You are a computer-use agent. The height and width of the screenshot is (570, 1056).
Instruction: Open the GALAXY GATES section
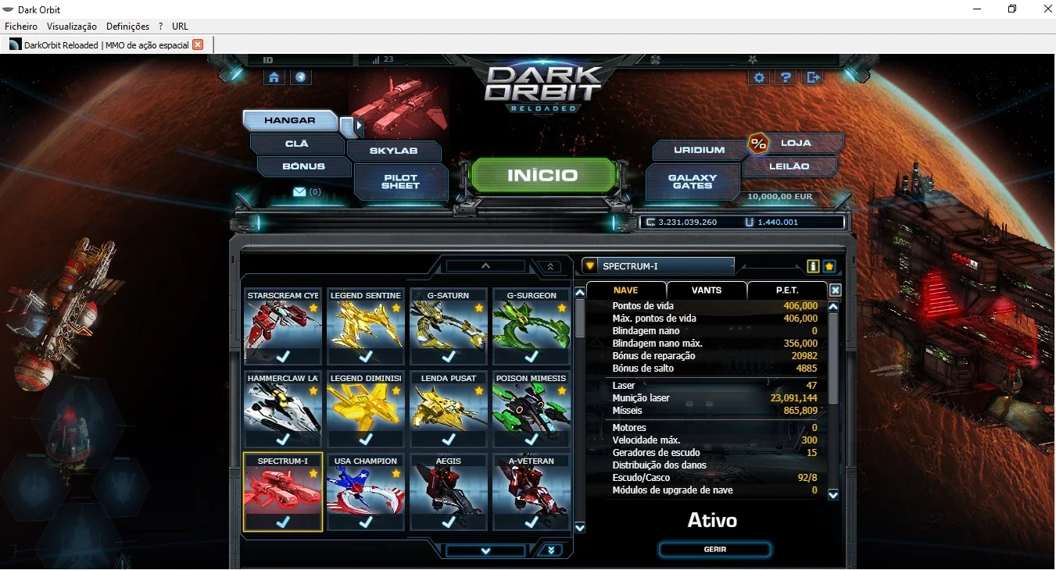(693, 182)
